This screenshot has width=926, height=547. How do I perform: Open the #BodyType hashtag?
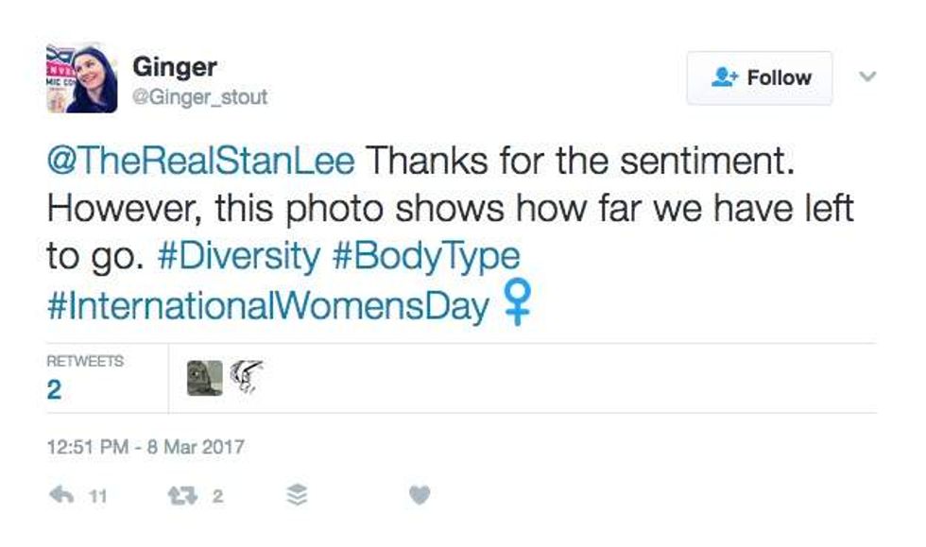click(426, 257)
